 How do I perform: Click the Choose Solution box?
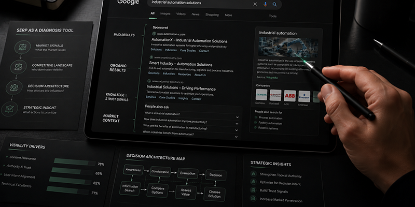click(x=214, y=194)
